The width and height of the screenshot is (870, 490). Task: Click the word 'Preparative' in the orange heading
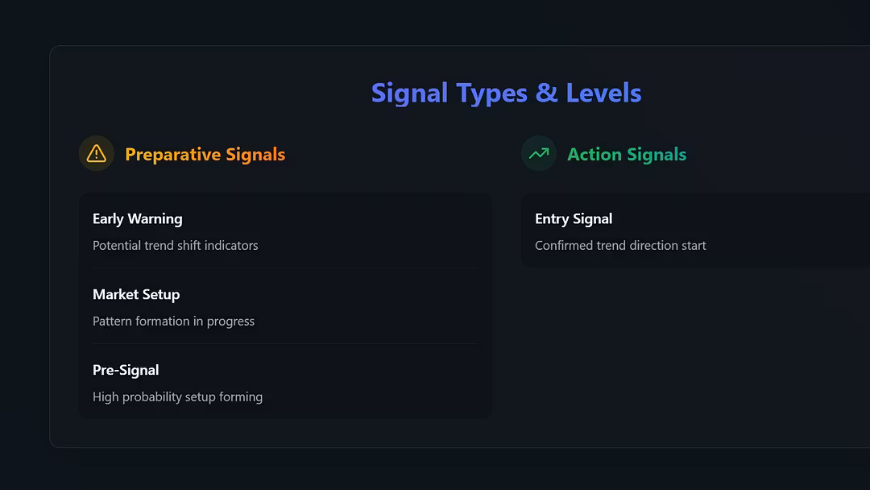pyautogui.click(x=172, y=154)
